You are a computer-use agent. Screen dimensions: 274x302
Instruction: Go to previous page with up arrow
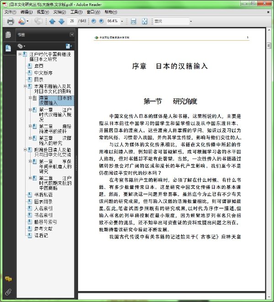pos(53,21)
